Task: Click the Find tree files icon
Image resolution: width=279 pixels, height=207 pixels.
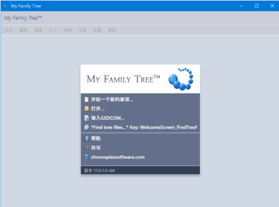Action: [86, 128]
